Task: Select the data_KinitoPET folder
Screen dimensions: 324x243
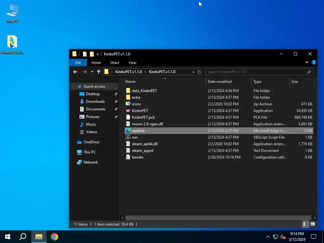Action: [219, 91]
